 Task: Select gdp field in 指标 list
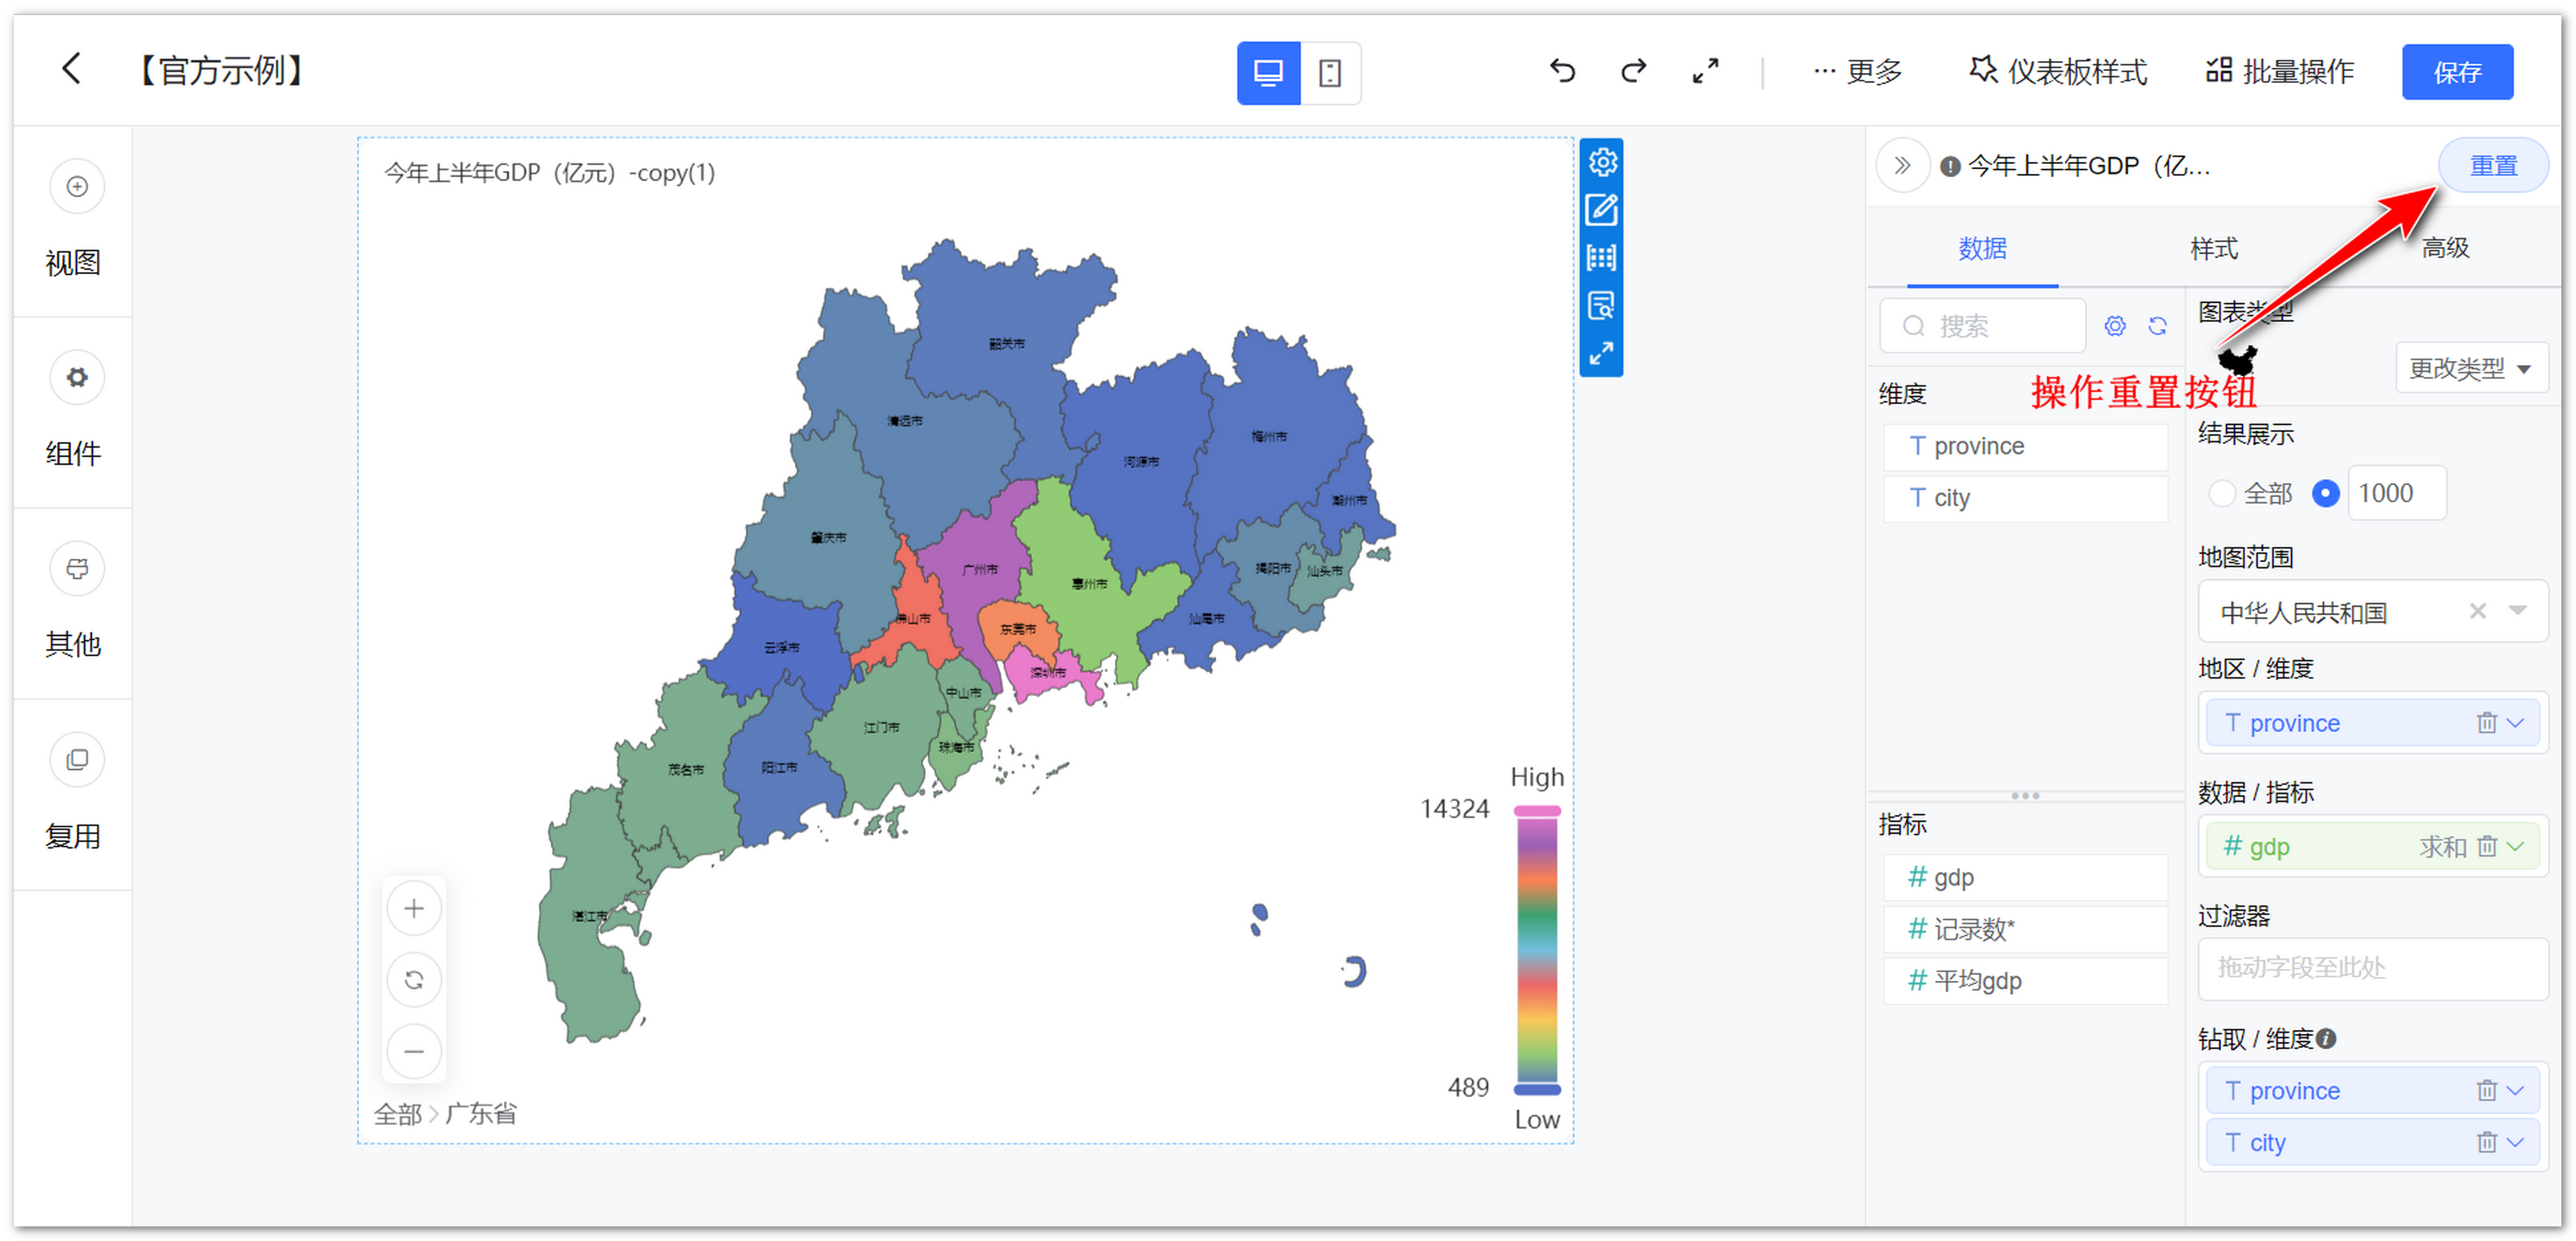tap(2025, 878)
